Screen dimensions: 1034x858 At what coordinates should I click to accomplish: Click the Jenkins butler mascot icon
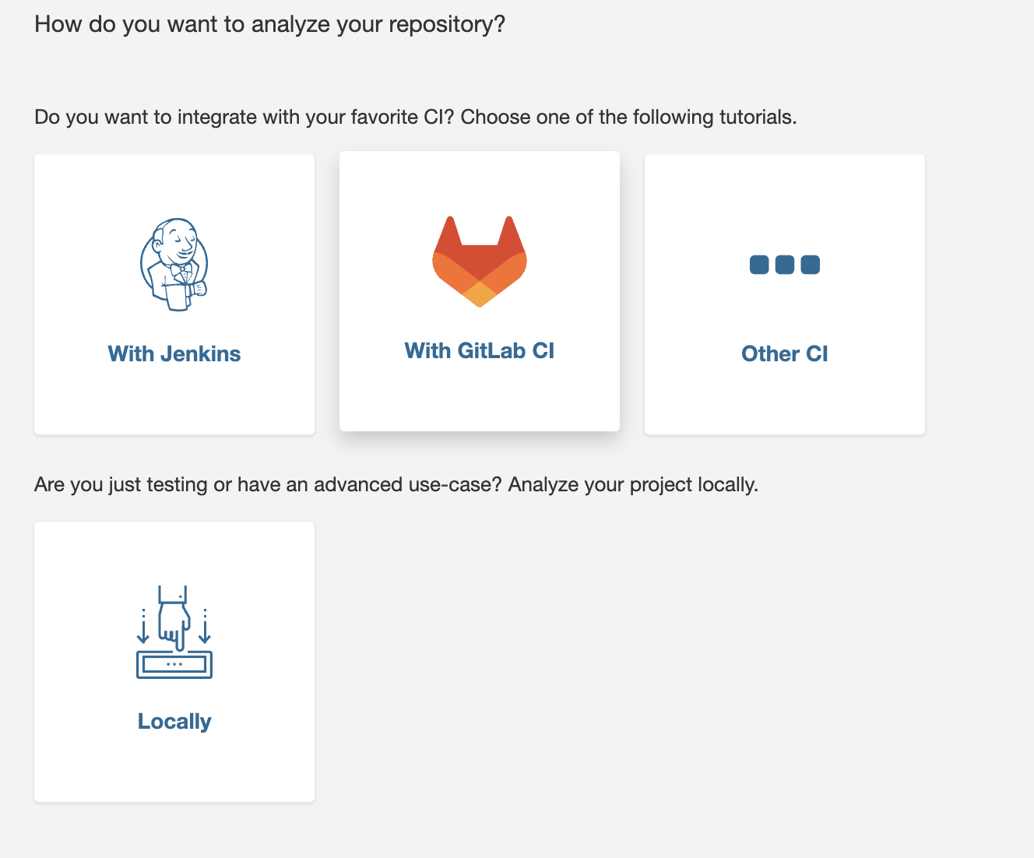(174, 264)
